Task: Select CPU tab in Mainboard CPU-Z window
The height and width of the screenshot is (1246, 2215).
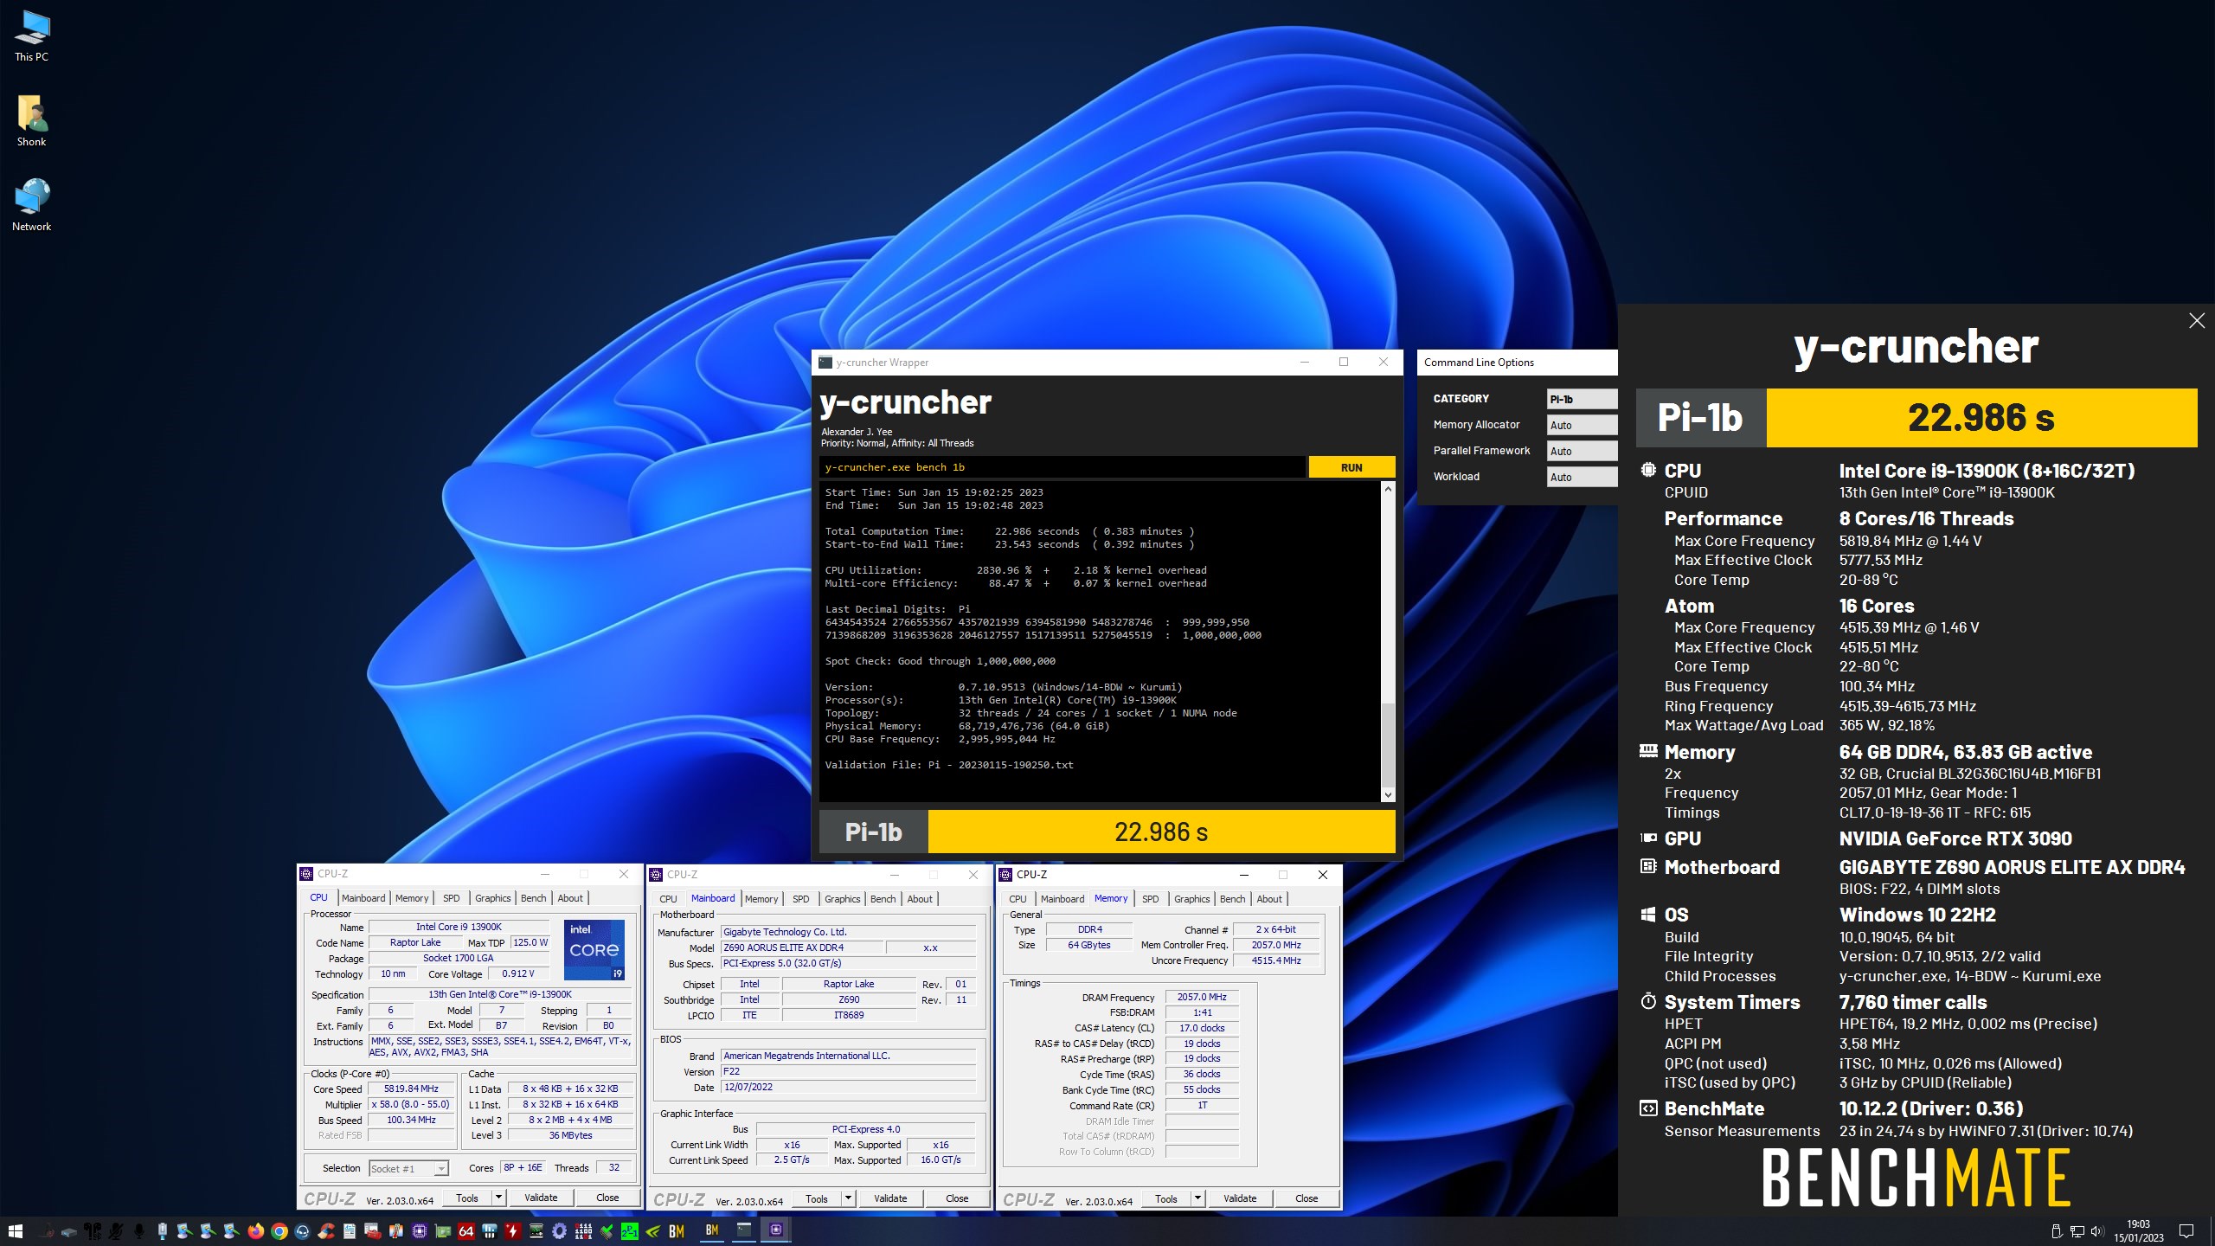Action: click(x=668, y=899)
